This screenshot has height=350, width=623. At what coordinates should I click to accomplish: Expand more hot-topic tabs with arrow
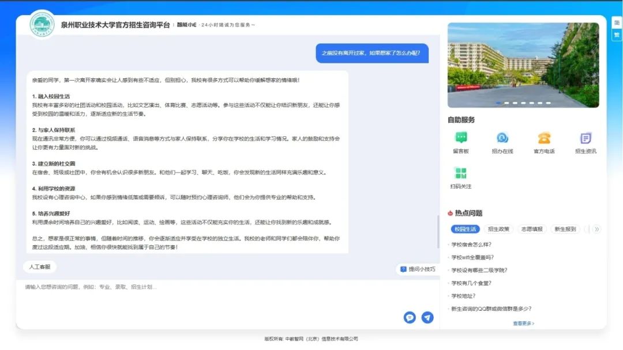click(596, 229)
